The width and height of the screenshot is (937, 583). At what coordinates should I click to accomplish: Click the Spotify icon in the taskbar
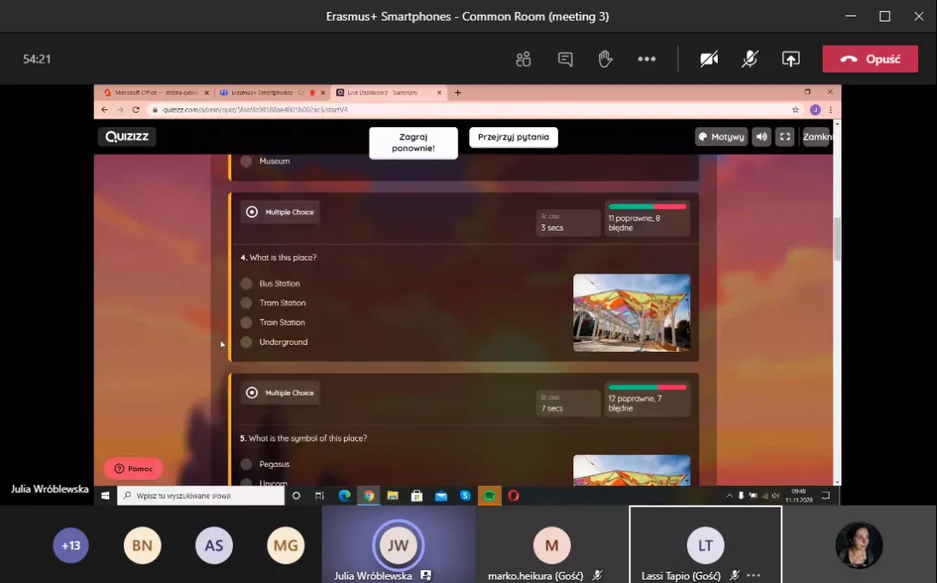point(489,495)
